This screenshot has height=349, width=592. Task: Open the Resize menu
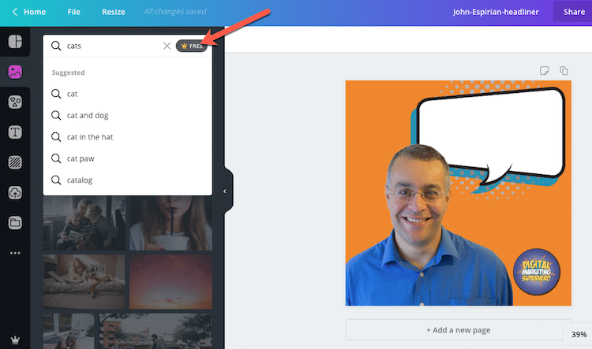pyautogui.click(x=114, y=13)
